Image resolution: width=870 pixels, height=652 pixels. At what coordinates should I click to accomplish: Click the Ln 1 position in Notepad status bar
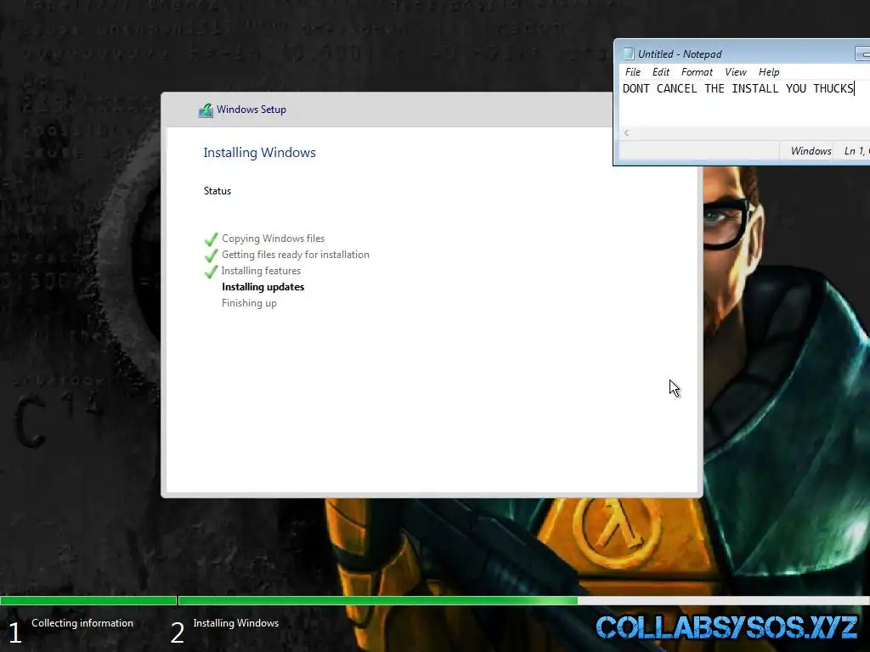coord(856,151)
